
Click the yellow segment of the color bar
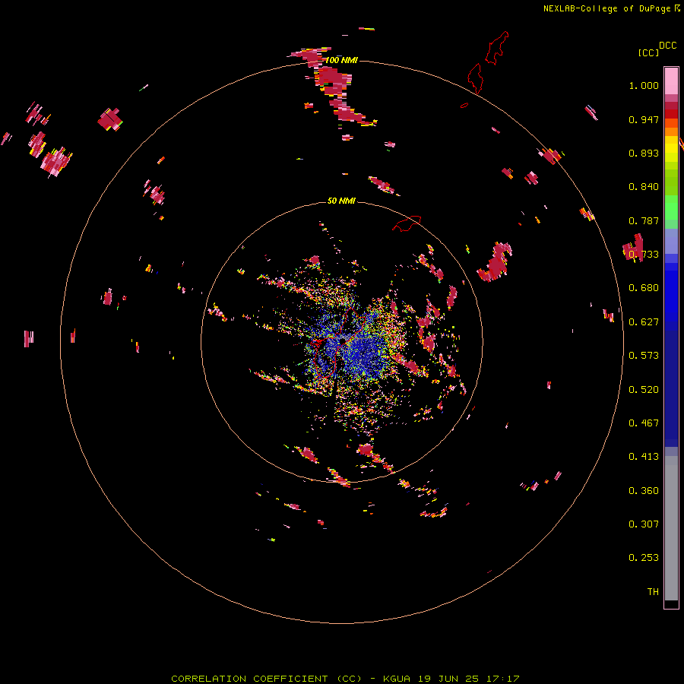tap(671, 150)
